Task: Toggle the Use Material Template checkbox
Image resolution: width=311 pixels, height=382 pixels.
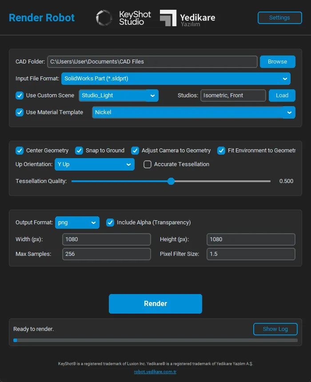Action: point(20,112)
